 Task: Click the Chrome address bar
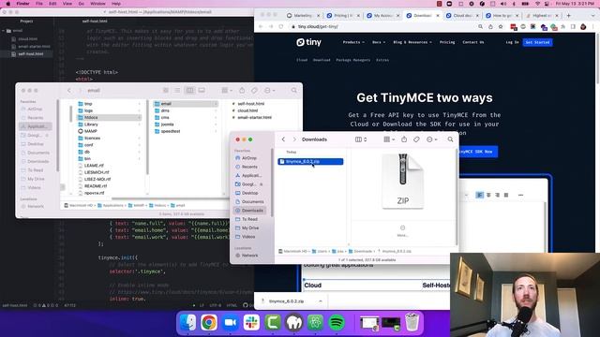pyautogui.click(x=382, y=27)
